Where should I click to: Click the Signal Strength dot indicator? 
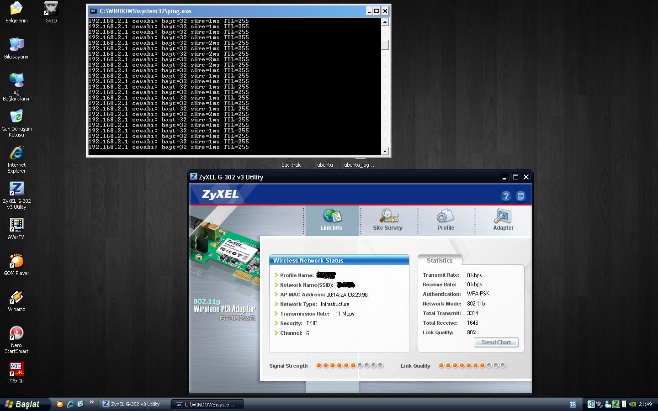350,365
